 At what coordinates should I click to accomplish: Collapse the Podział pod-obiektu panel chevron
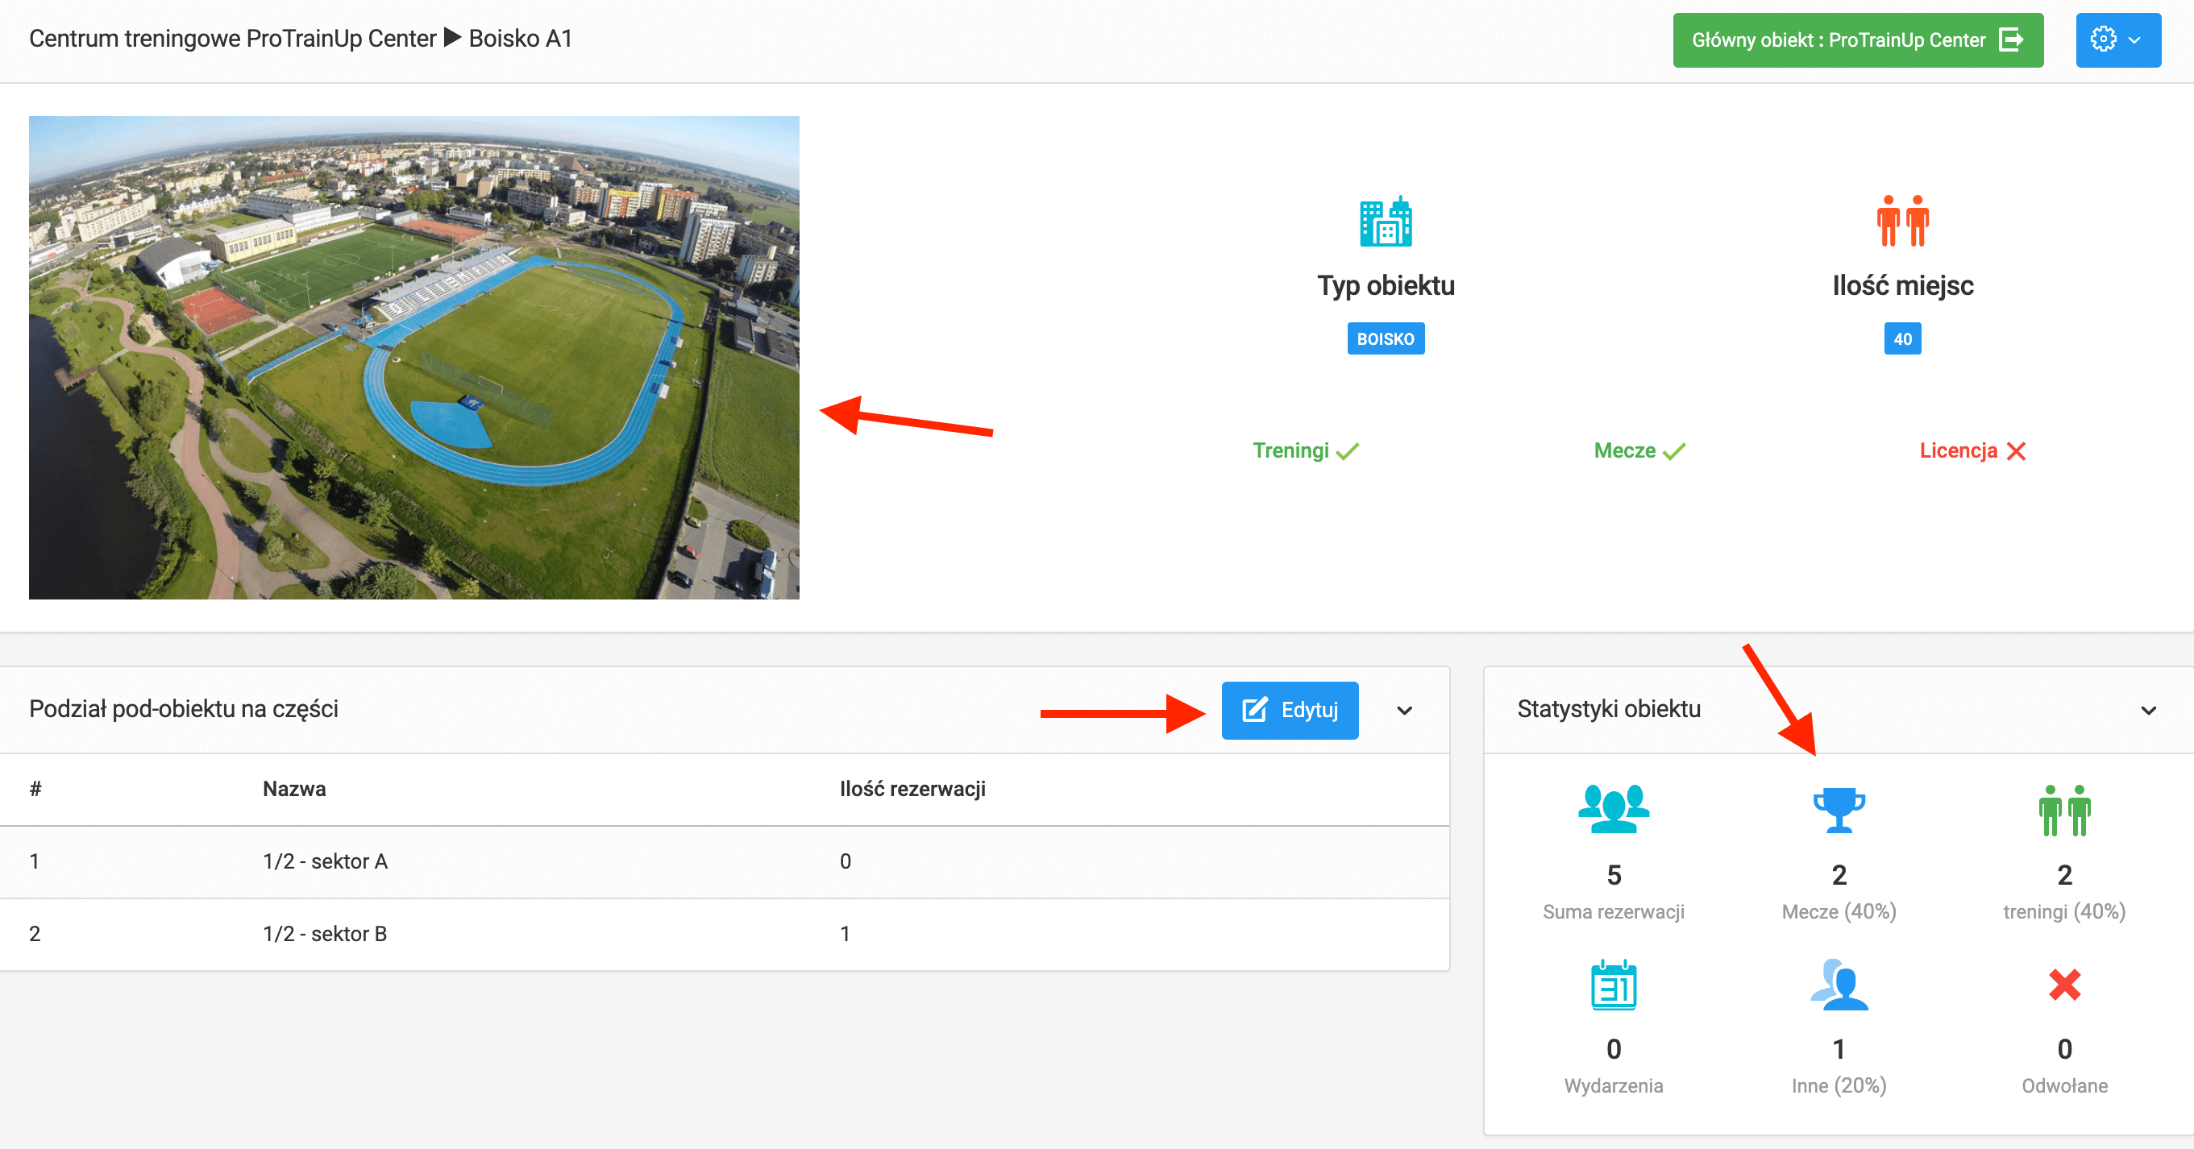tap(1404, 710)
